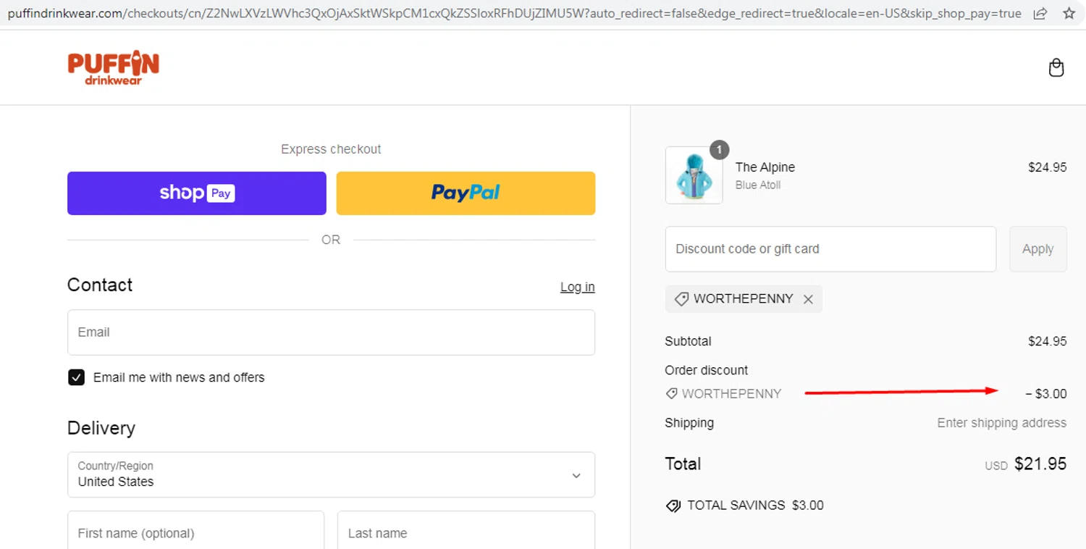Screen dimensions: 1086x549
Task: Click the product name 'The Alpine'
Action: 765,167
